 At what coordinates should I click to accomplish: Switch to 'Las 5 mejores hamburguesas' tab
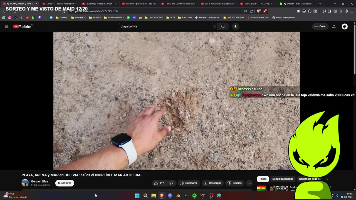tap(218, 4)
